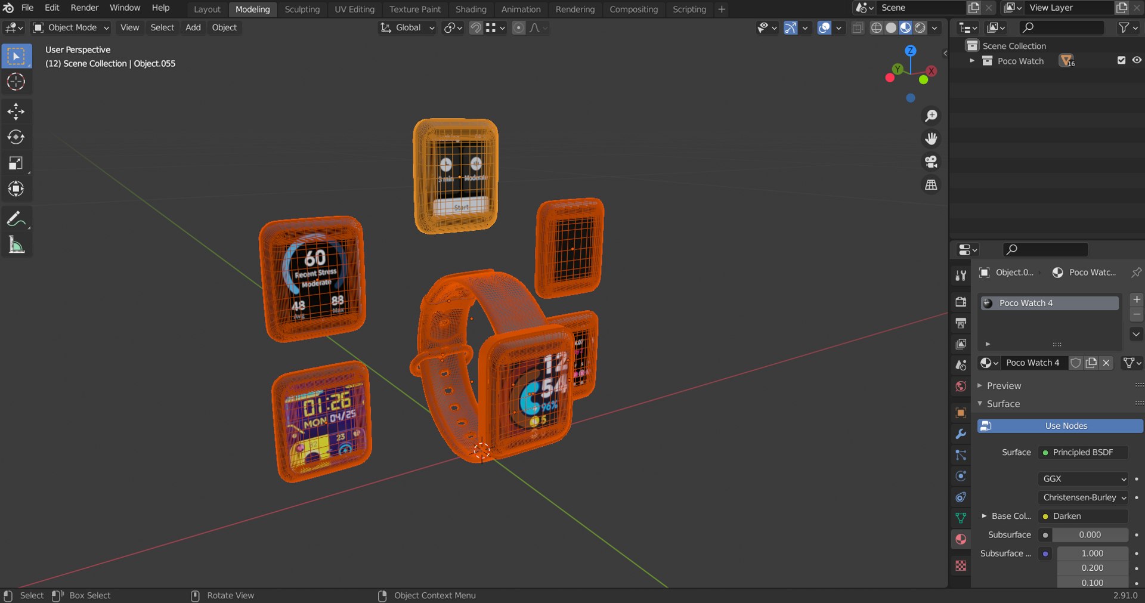The height and width of the screenshot is (603, 1145).
Task: Open the Physics properties tab
Action: coord(961,476)
